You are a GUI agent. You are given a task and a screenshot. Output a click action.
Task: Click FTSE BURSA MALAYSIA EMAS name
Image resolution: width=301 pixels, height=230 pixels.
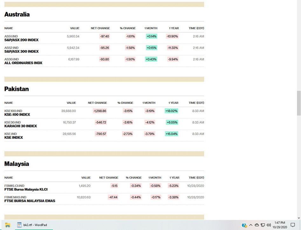(30, 201)
